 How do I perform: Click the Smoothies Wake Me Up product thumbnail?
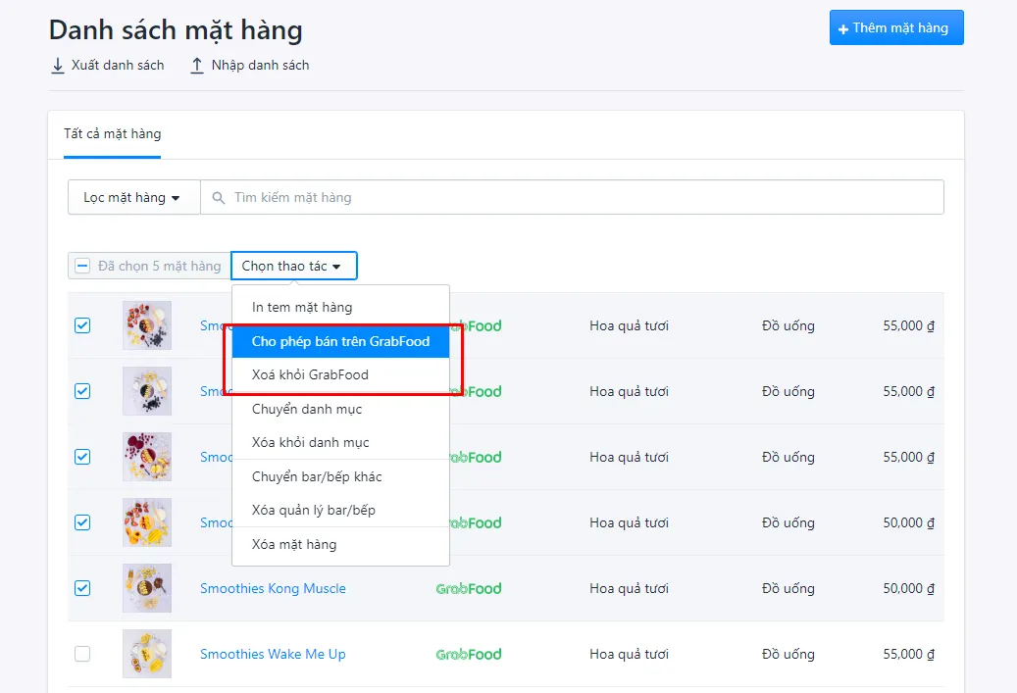[146, 654]
